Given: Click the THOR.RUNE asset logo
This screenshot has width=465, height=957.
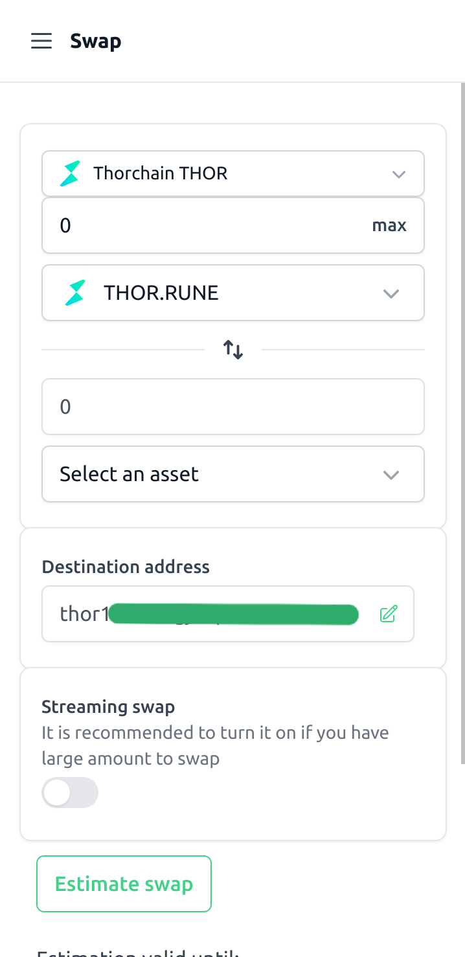Looking at the screenshot, I should click(75, 293).
